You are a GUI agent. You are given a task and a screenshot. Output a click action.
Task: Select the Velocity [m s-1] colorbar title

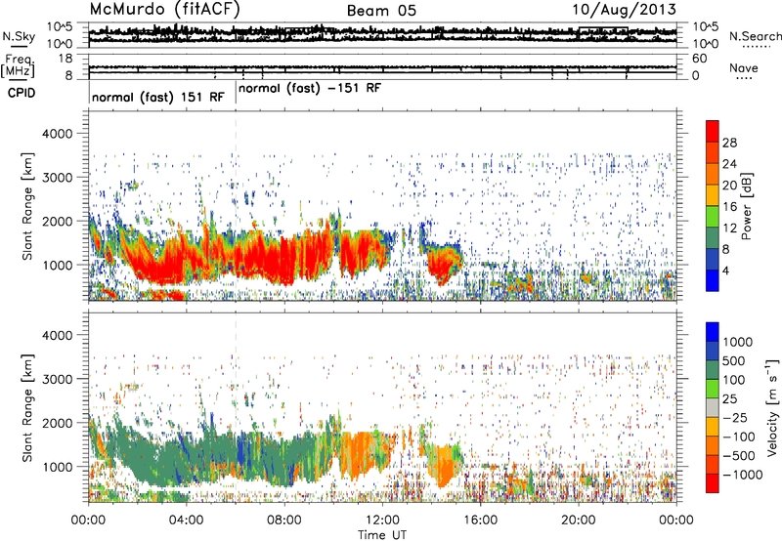coord(772,407)
